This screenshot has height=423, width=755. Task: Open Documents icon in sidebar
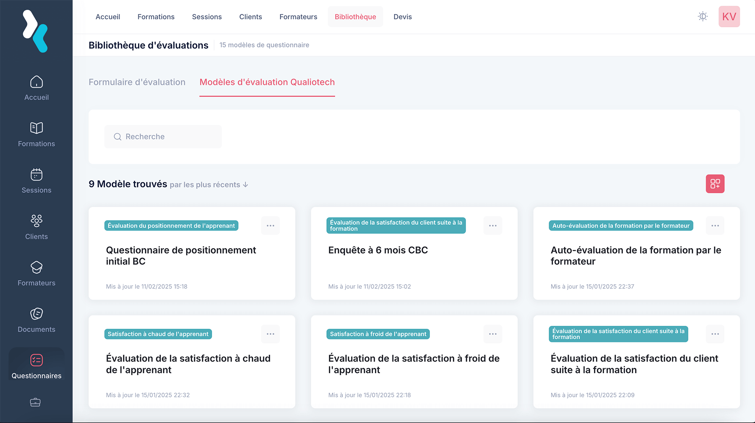tap(36, 314)
